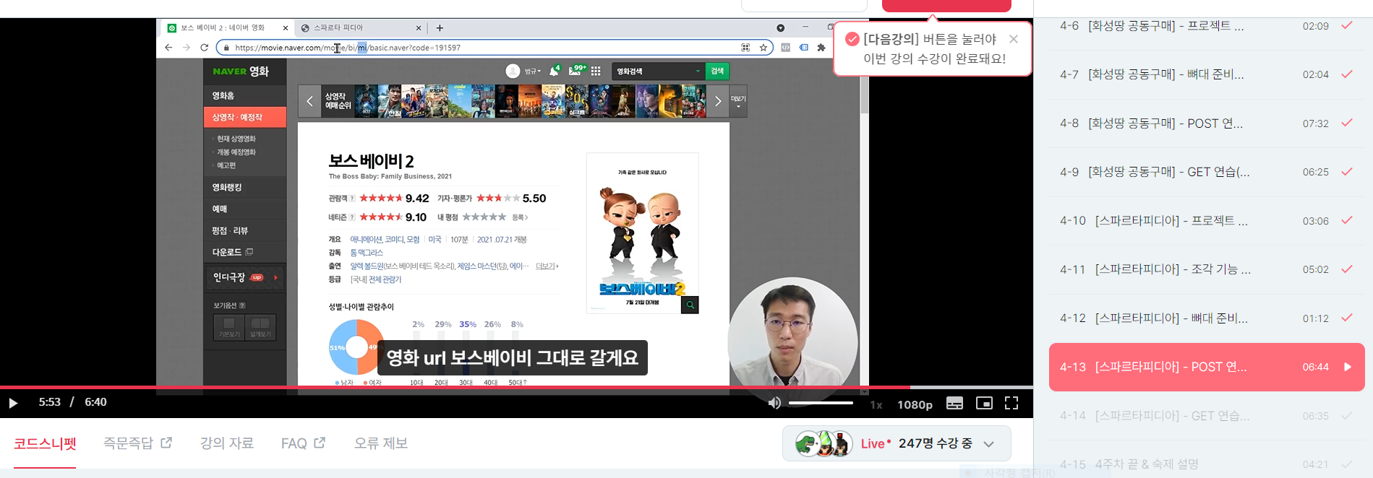1373x478 pixels.
Task: Mute the video volume speaker icon
Action: pyautogui.click(x=774, y=403)
